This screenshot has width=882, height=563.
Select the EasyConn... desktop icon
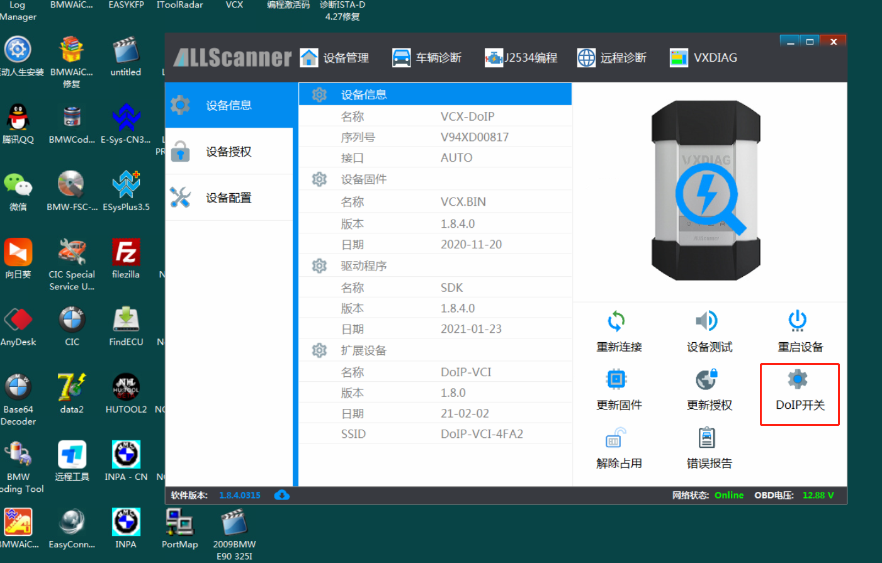(72, 528)
